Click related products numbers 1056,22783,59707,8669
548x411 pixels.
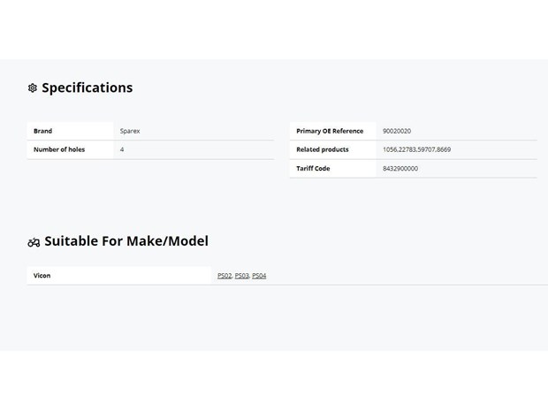pos(416,149)
